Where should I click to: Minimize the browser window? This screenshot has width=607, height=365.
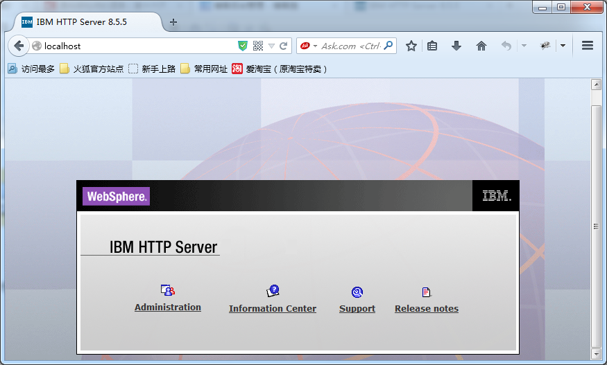point(542,7)
